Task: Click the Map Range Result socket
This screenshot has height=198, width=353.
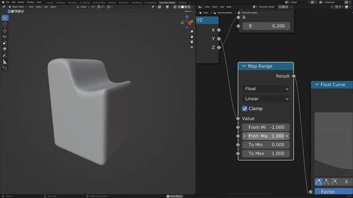Action: point(293,76)
